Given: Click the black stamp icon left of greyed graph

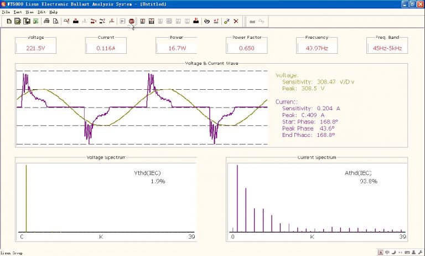Looking at the screenshot, I should pyautogui.click(x=76, y=21).
